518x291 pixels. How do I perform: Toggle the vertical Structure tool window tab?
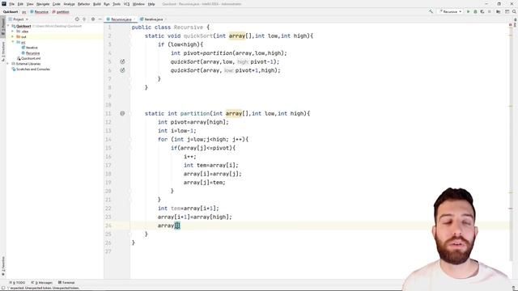3,52
